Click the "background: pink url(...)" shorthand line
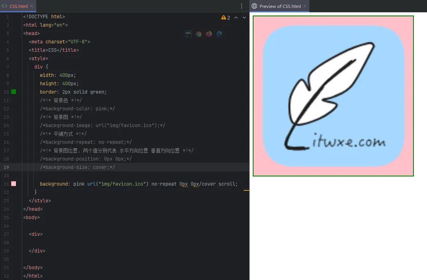Viewport: 427px width, 280px height. point(139,184)
